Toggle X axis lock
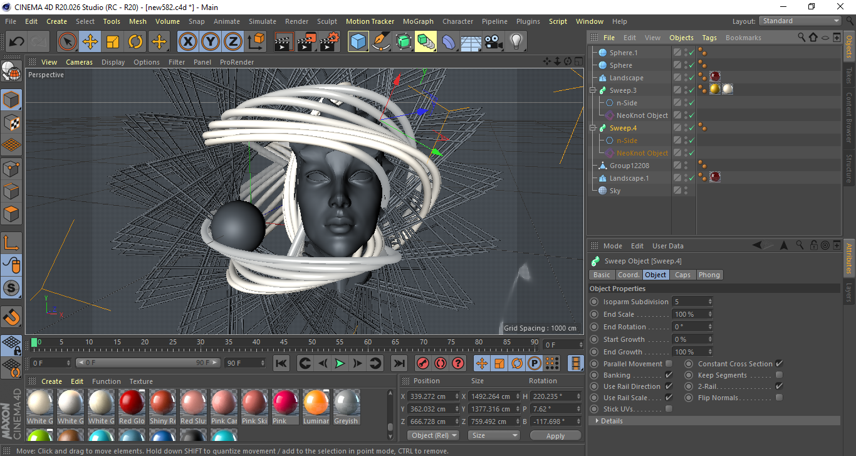 coord(188,42)
